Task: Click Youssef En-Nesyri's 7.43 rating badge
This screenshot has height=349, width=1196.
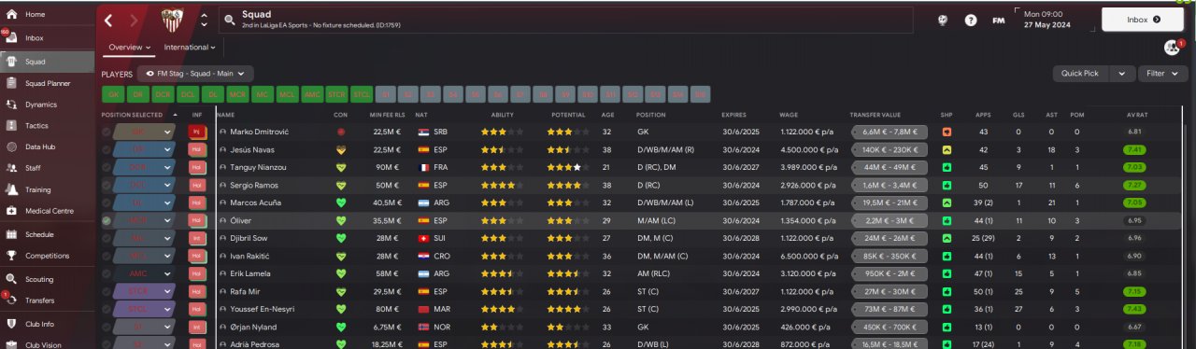Action: click(1134, 309)
